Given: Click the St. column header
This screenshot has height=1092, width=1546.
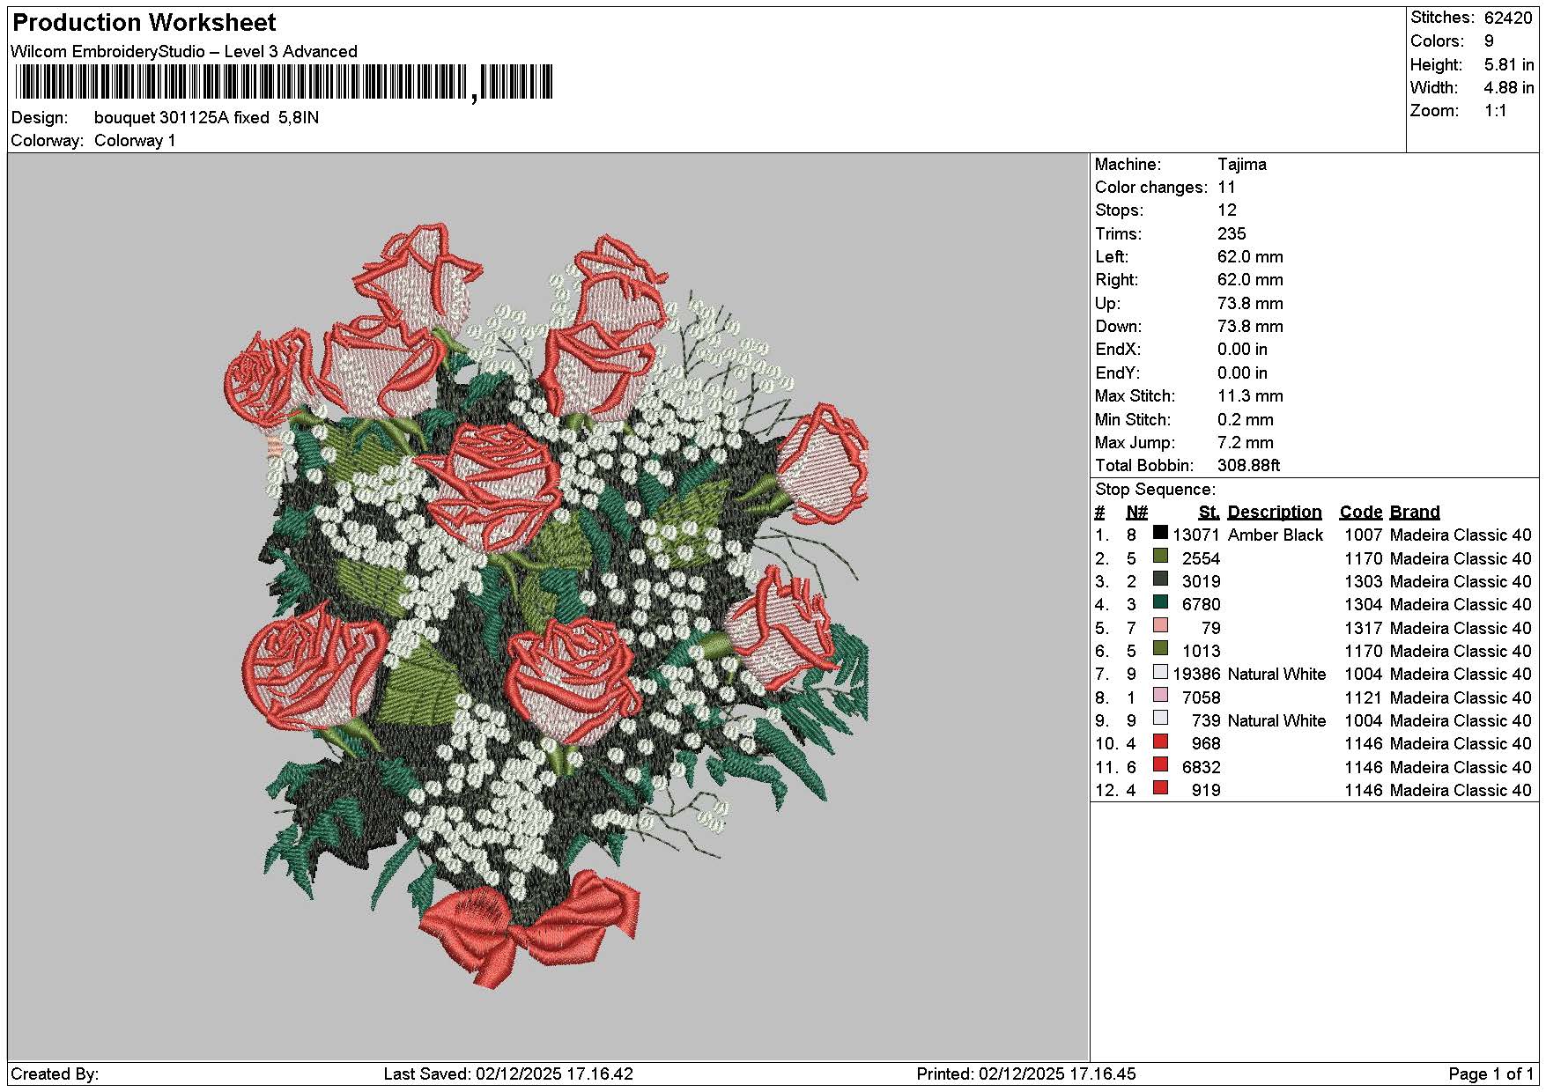Looking at the screenshot, I should tap(1209, 513).
